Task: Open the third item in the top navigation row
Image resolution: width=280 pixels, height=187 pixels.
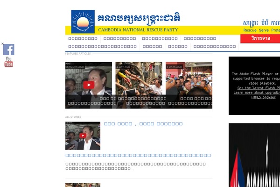Action: 160,38
